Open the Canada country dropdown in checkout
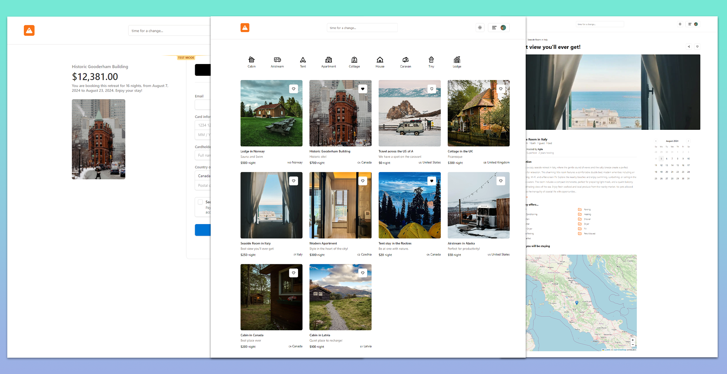Image resolution: width=727 pixels, height=374 pixels. pyautogui.click(x=203, y=176)
